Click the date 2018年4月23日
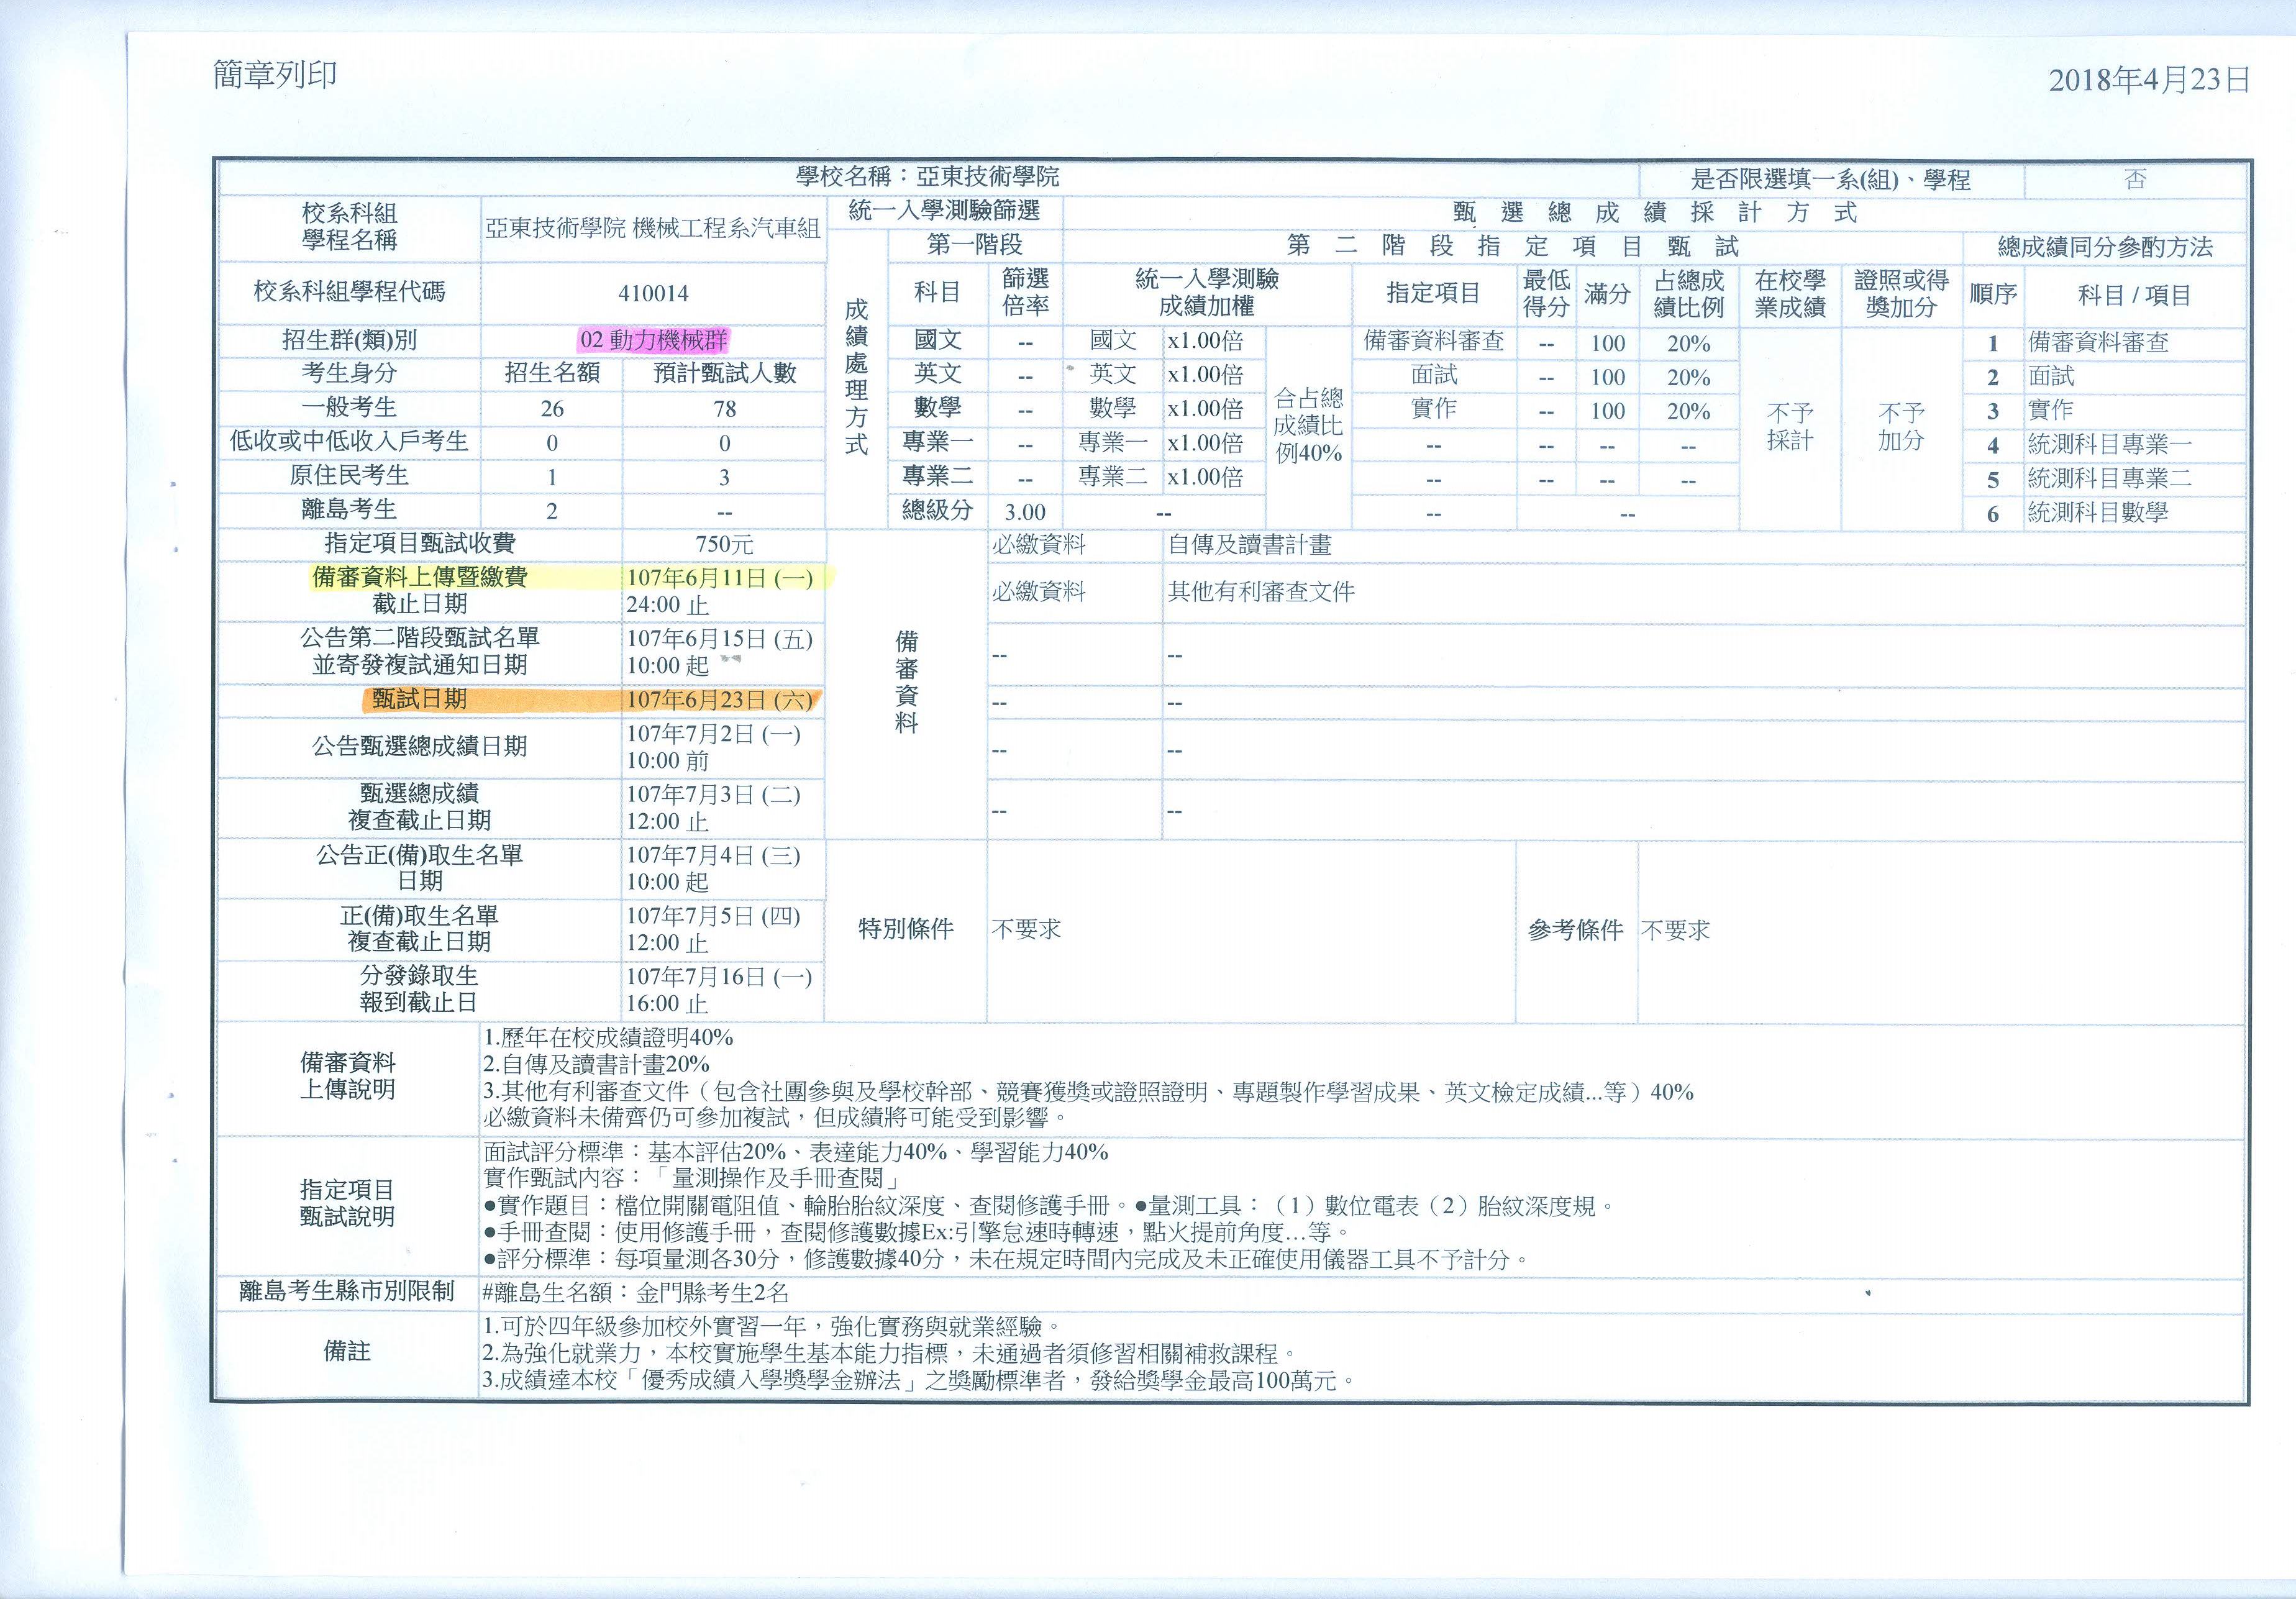The image size is (2296, 1599). pyautogui.click(x=2150, y=81)
